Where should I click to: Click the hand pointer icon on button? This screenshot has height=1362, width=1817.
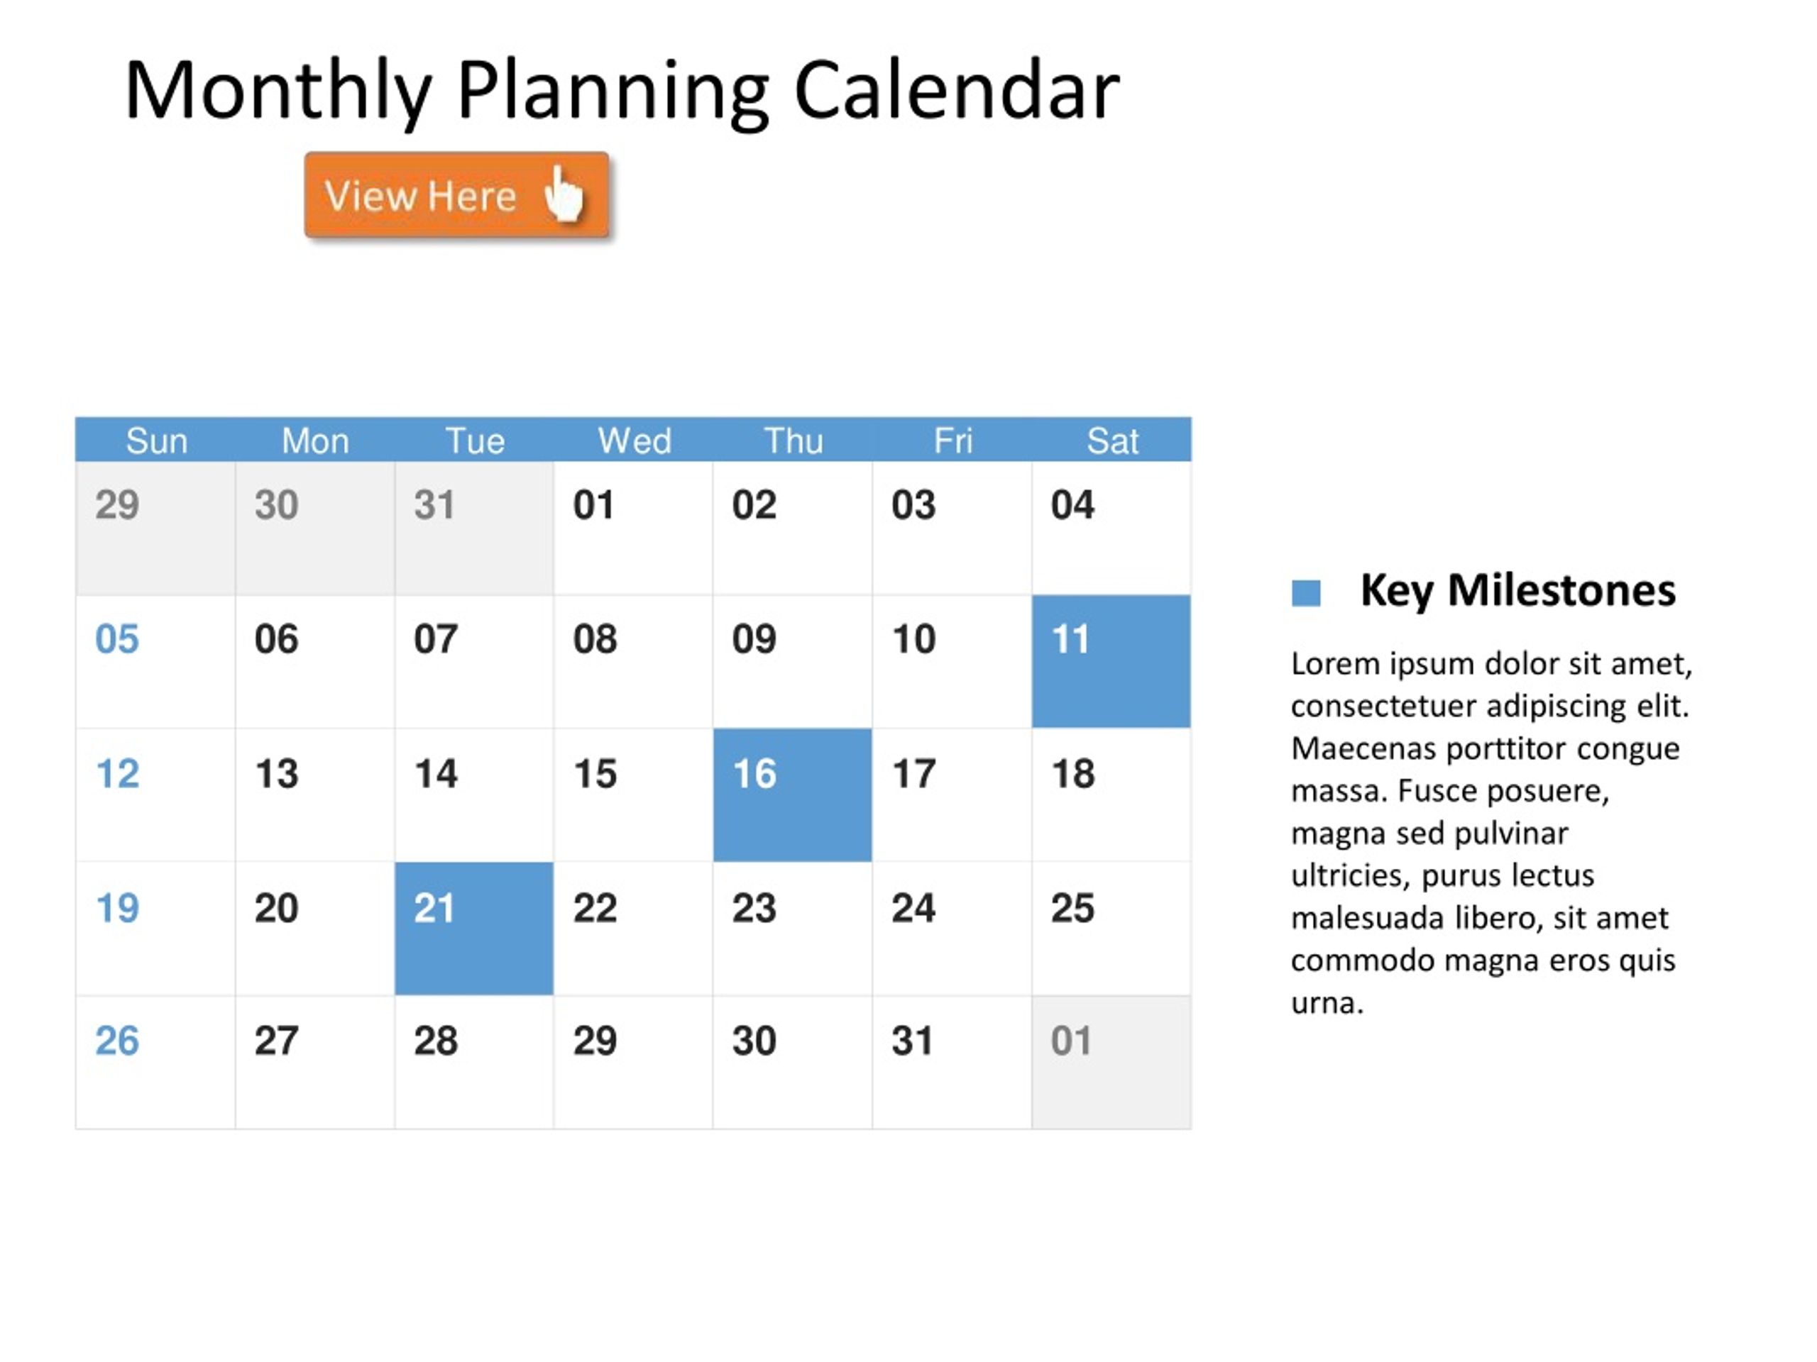564,194
